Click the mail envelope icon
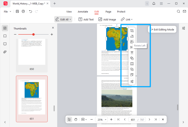The width and height of the screenshot is (188, 127). (184, 11)
